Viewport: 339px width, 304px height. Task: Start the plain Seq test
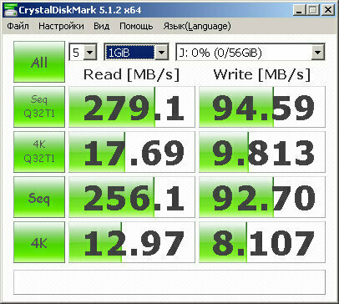pyautogui.click(x=39, y=197)
